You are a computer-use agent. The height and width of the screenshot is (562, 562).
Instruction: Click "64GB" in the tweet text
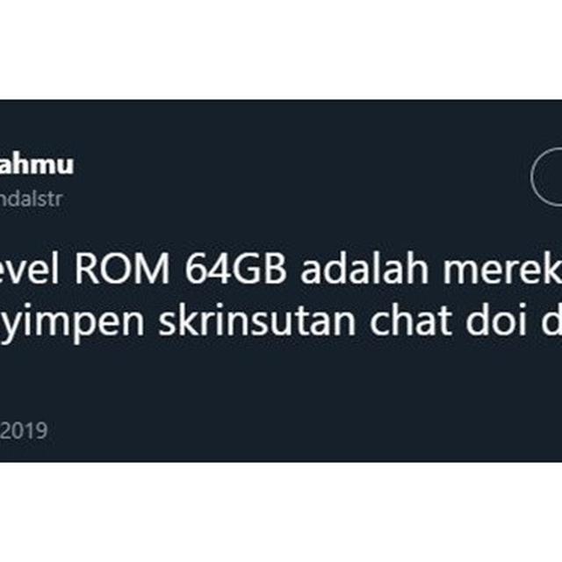[x=235, y=269]
